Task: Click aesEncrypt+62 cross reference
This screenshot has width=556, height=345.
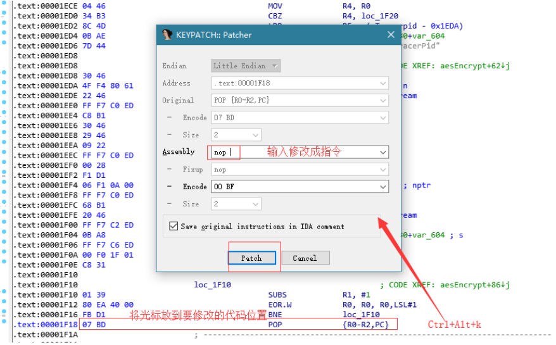Action: (x=475, y=66)
